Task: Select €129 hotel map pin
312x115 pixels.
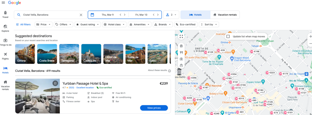Action: (x=209, y=52)
